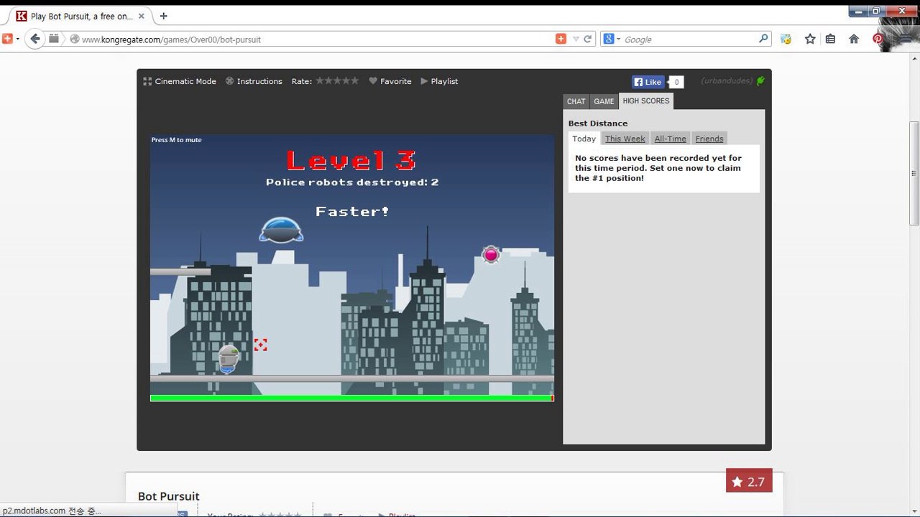Close the Play Bot Pursuit browser tab
Screen dimensions: 920x517
click(x=141, y=16)
